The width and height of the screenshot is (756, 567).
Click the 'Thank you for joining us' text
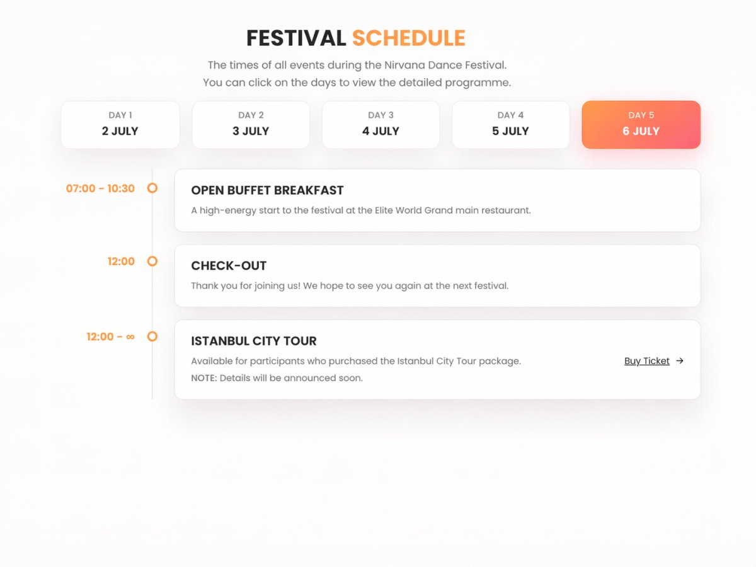click(349, 286)
